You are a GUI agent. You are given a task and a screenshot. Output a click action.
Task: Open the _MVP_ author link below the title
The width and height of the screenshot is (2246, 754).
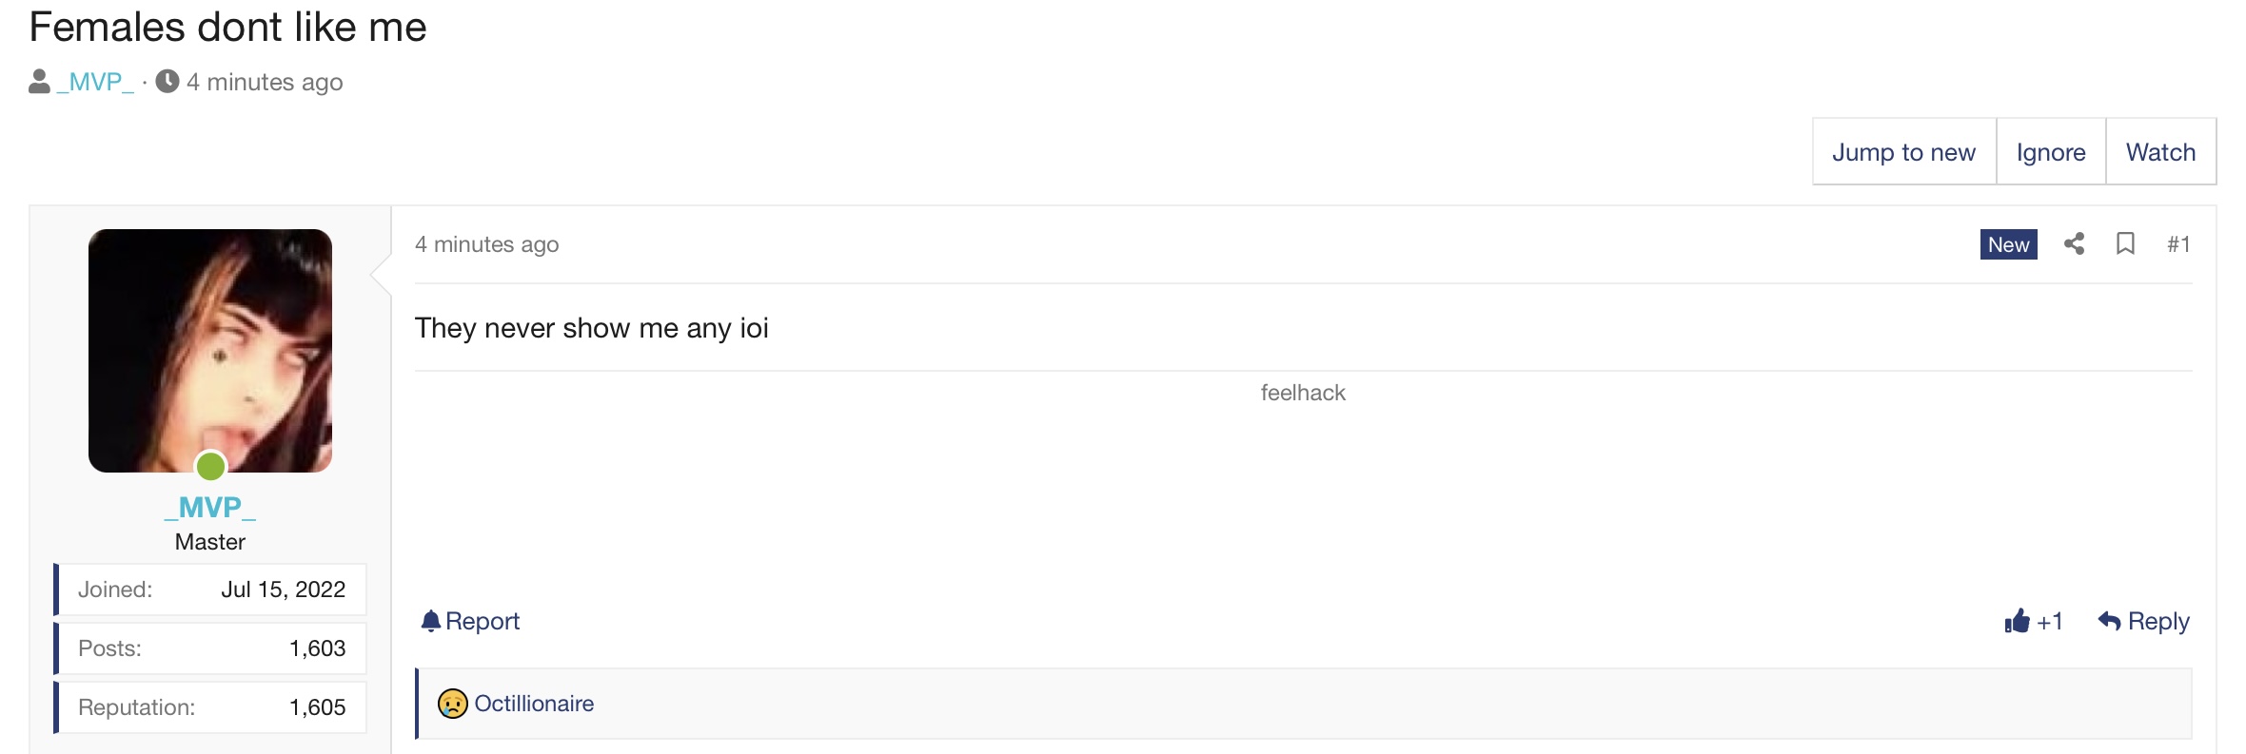pyautogui.click(x=95, y=82)
